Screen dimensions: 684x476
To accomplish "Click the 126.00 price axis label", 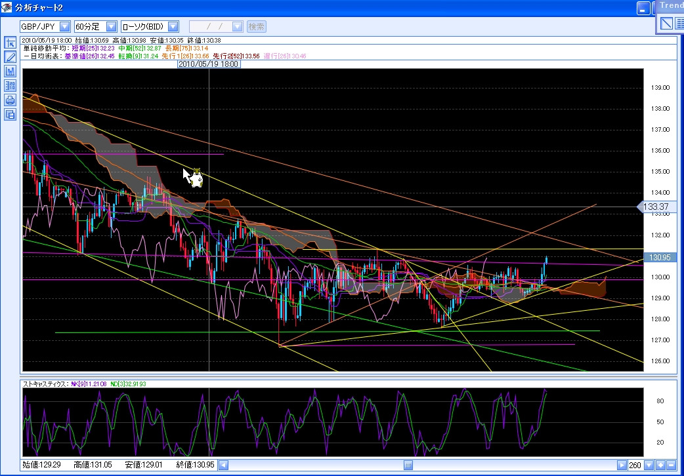I will point(660,361).
